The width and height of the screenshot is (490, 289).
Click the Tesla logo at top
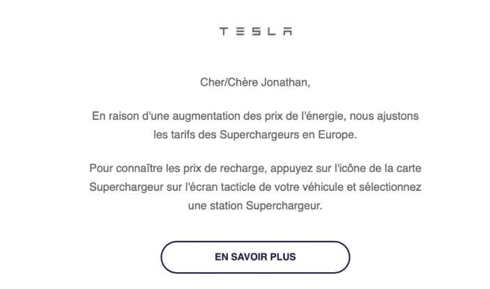(x=256, y=31)
